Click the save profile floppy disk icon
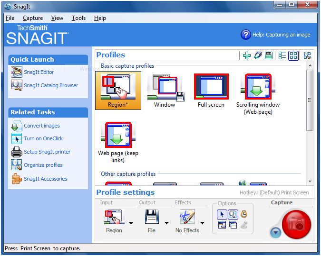The height and width of the screenshot is (256, 321). [x=269, y=55]
